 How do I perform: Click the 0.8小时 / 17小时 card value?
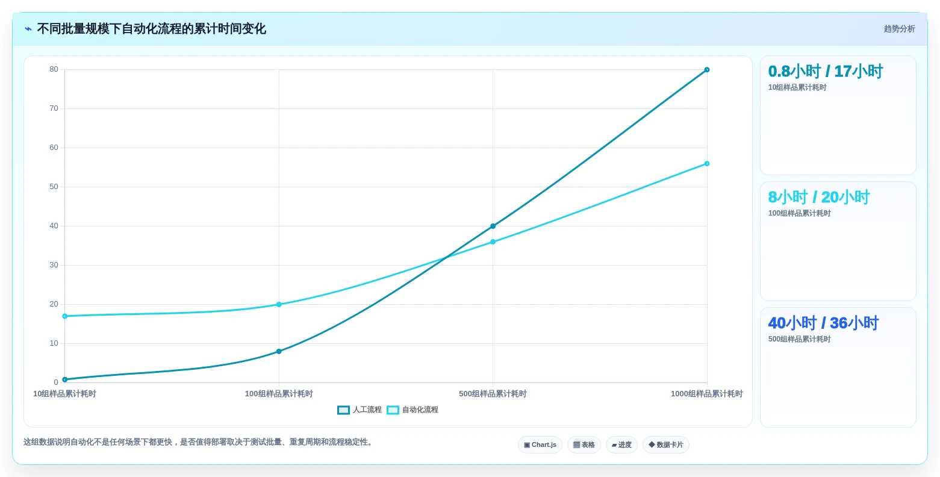pos(825,72)
